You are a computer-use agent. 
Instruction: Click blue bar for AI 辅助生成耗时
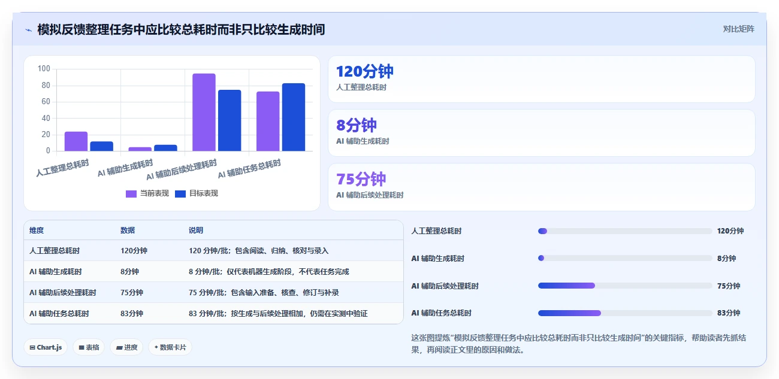[x=165, y=148]
